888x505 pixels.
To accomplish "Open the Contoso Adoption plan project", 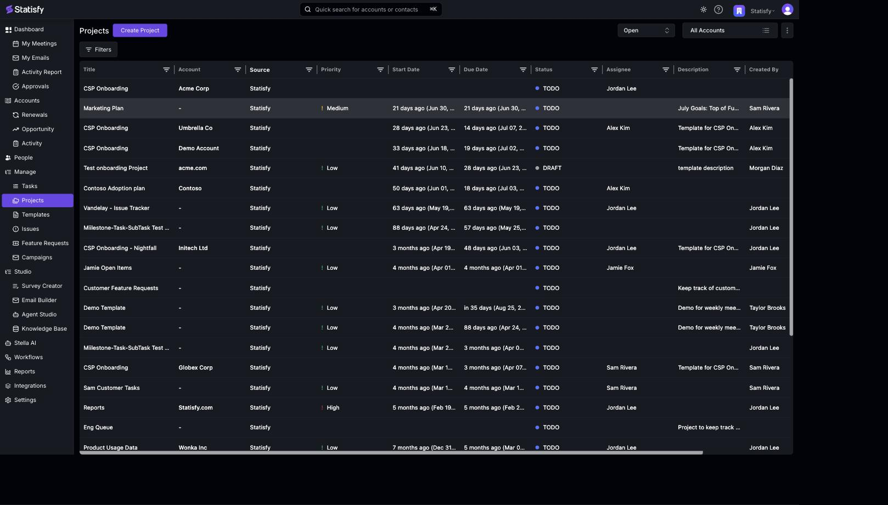I will coord(114,188).
